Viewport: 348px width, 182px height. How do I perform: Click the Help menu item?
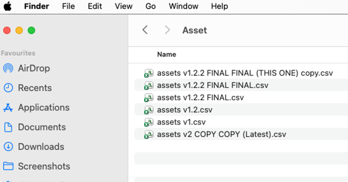pos(219,6)
